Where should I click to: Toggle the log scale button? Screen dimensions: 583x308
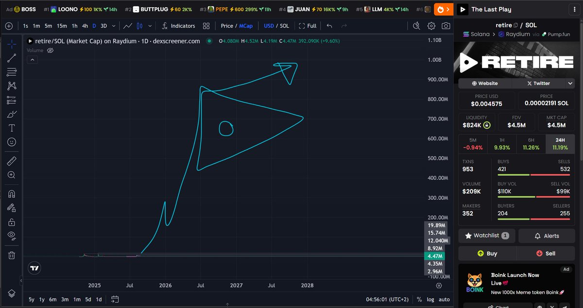430,299
